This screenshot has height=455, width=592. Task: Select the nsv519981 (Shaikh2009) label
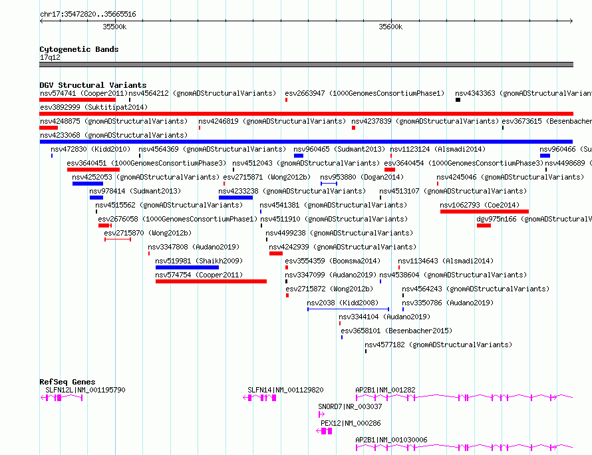pos(199,261)
